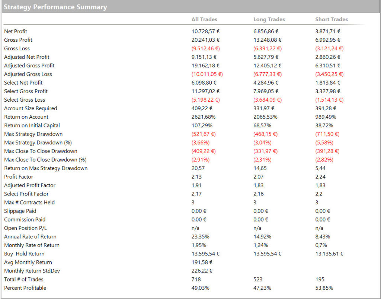
Task: Click Short Trades profit factor 2,24
Action: pyautogui.click(x=320, y=177)
